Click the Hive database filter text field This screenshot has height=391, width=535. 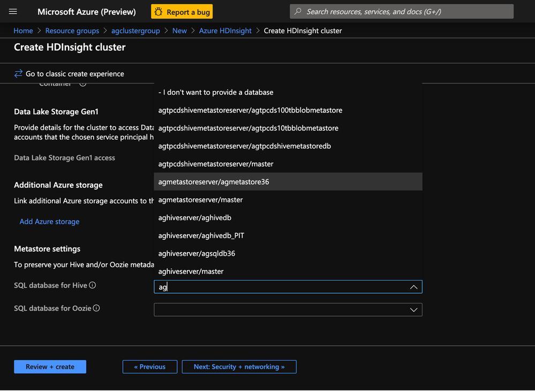point(278,287)
